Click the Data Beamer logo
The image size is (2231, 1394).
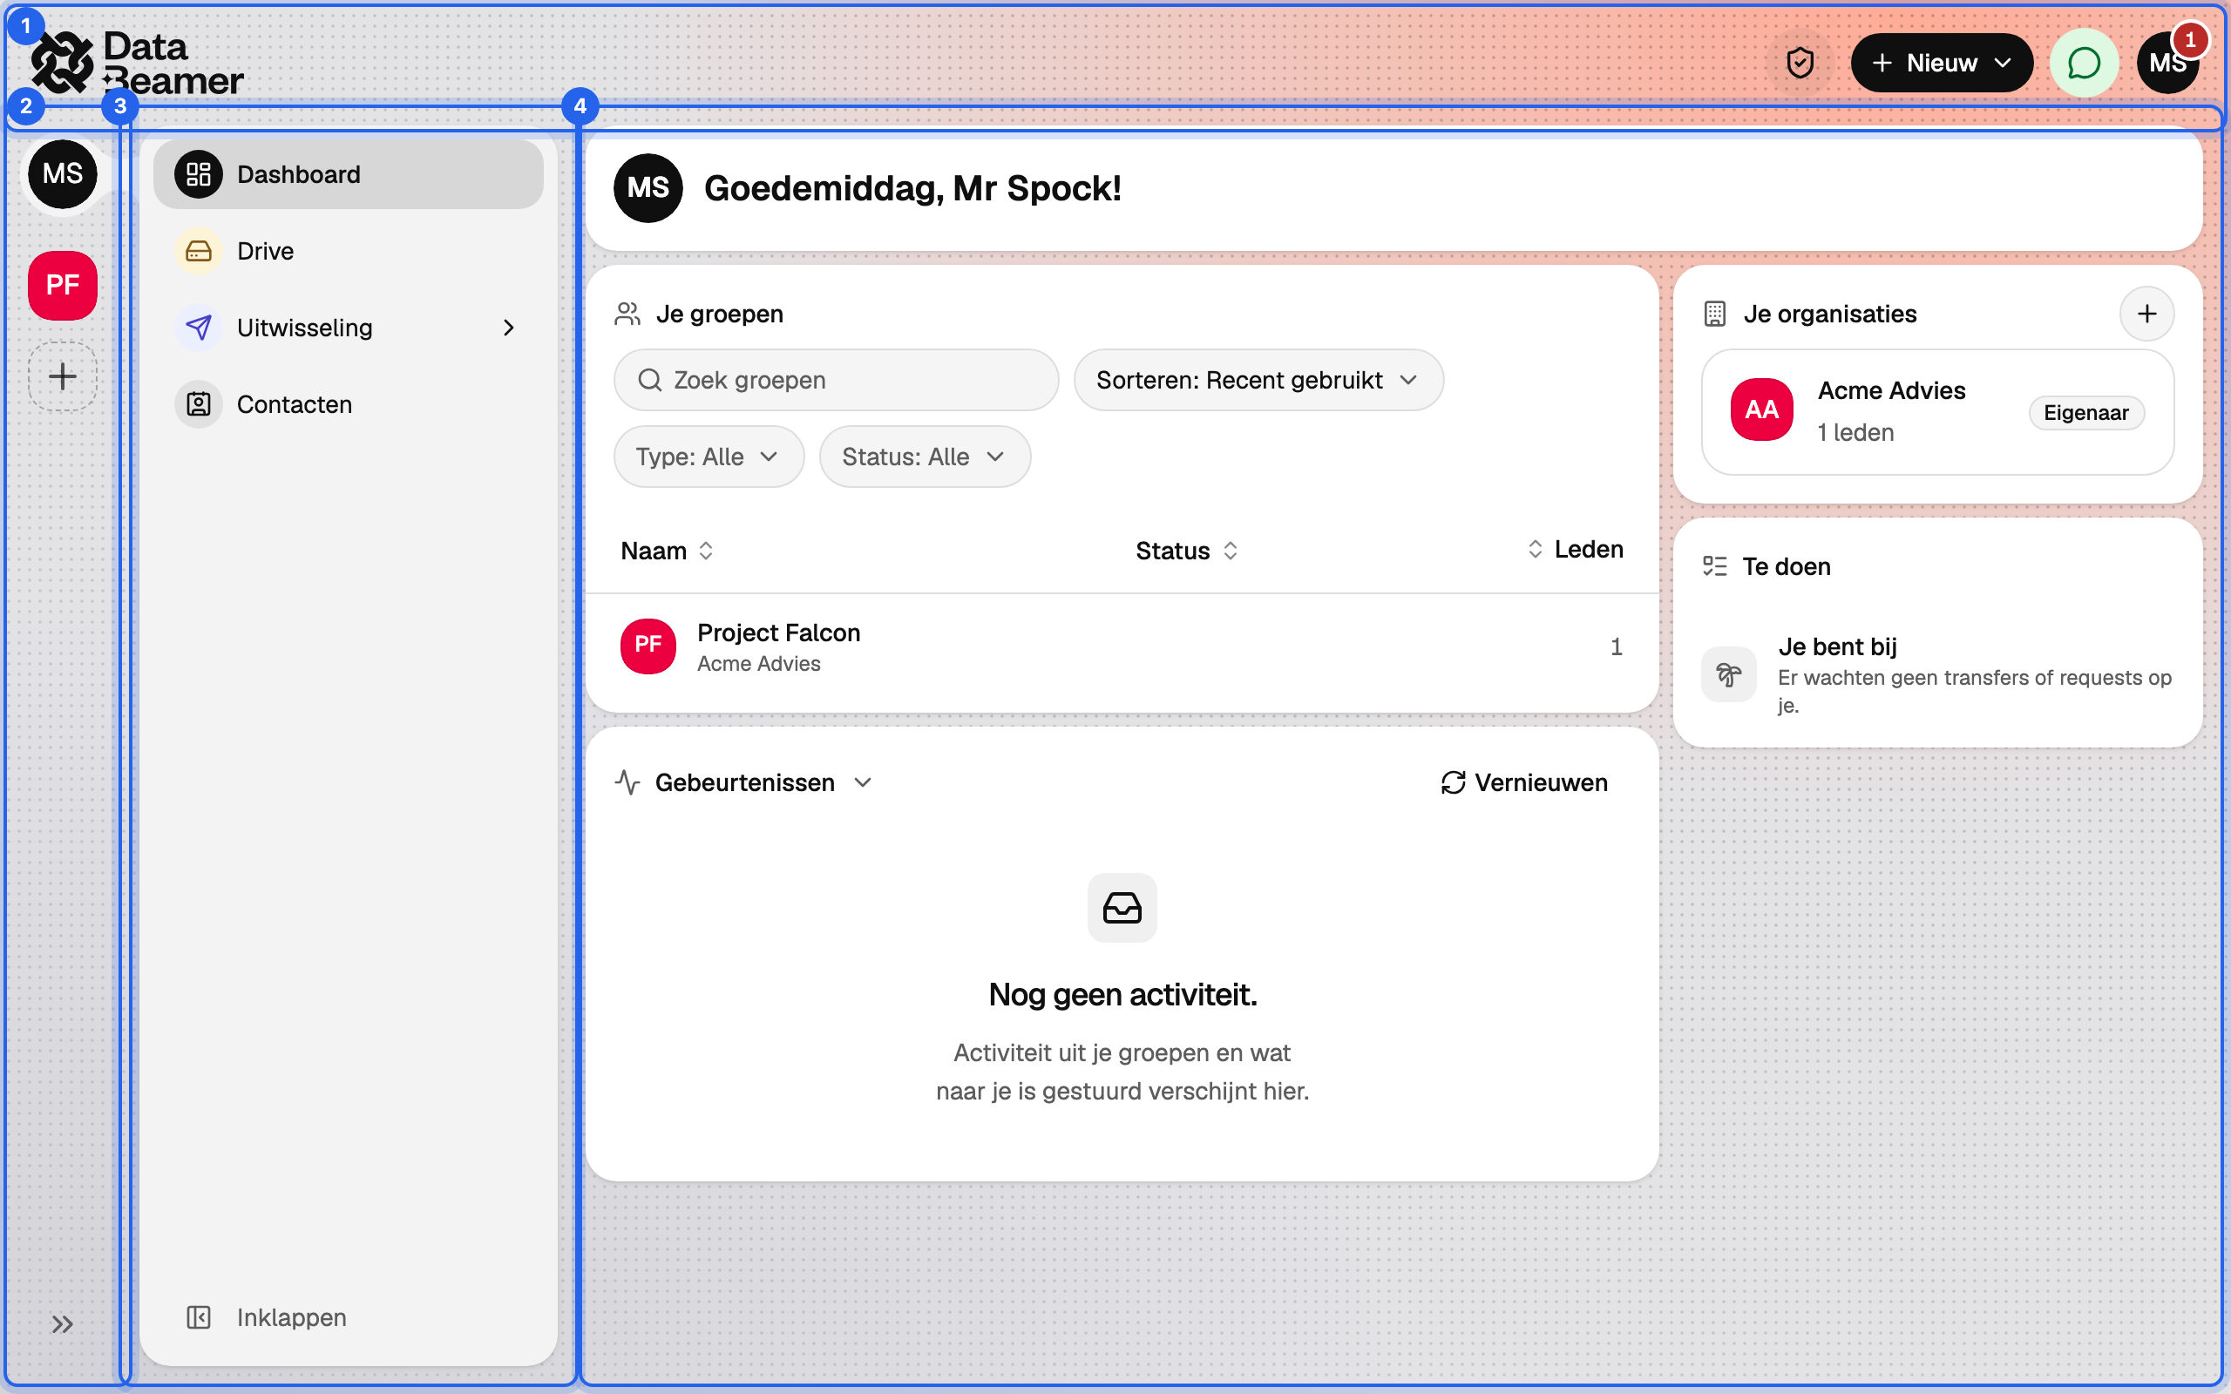pos(137,63)
